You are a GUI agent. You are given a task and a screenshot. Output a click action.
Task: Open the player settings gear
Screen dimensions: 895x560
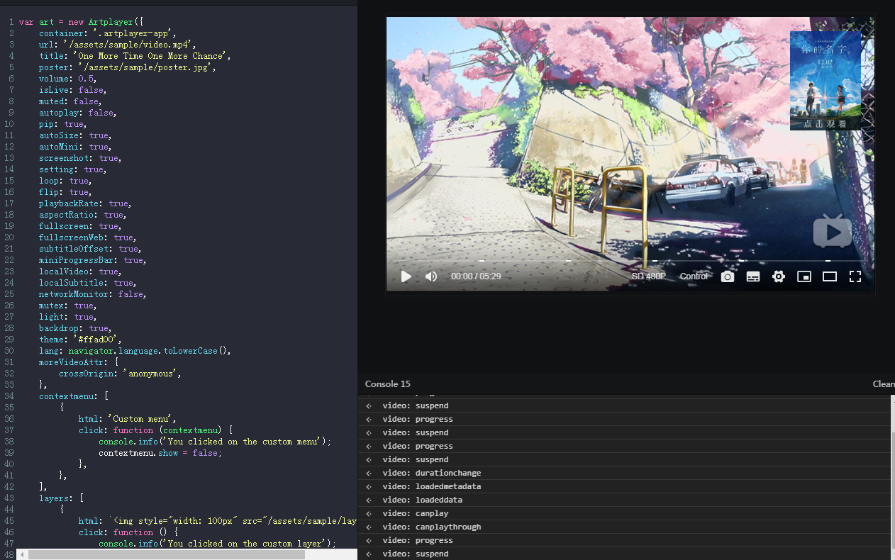[x=779, y=276]
